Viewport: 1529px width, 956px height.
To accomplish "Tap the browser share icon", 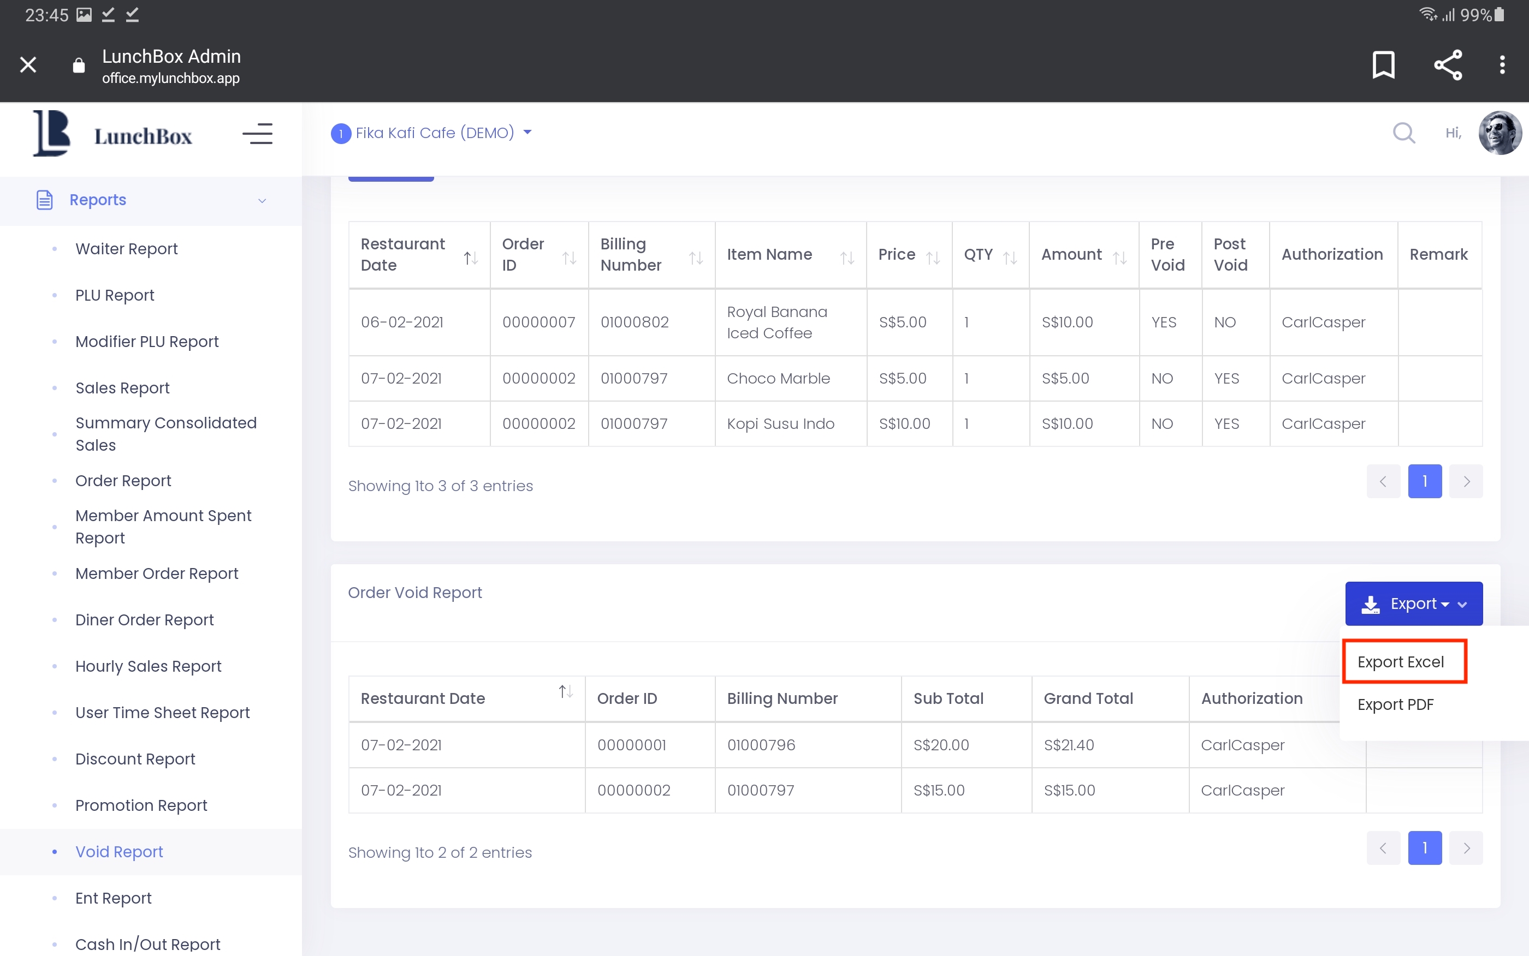I will [x=1448, y=64].
